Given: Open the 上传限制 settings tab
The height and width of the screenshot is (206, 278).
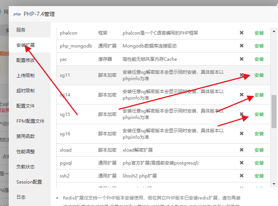Looking at the screenshot, I should coord(26,75).
